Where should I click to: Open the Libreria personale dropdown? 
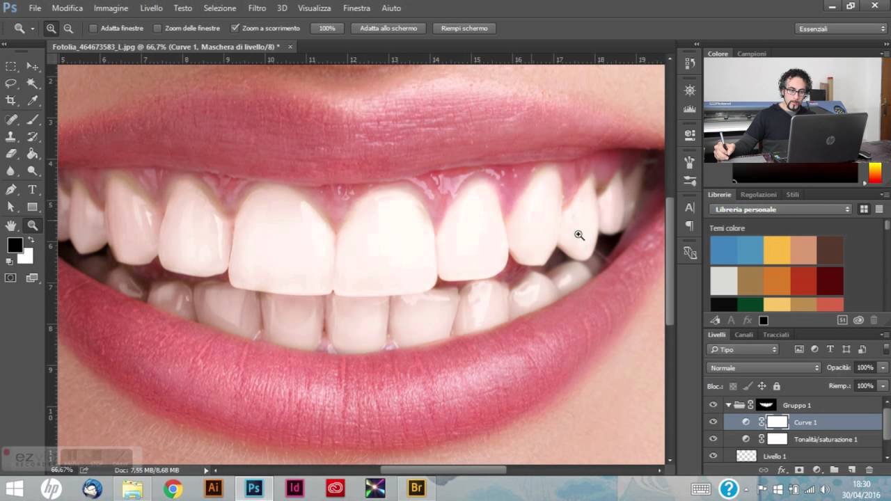[780, 209]
